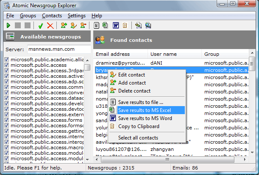Open the Help menu
The height and width of the screenshot is (175, 259).
pyautogui.click(x=97, y=16)
